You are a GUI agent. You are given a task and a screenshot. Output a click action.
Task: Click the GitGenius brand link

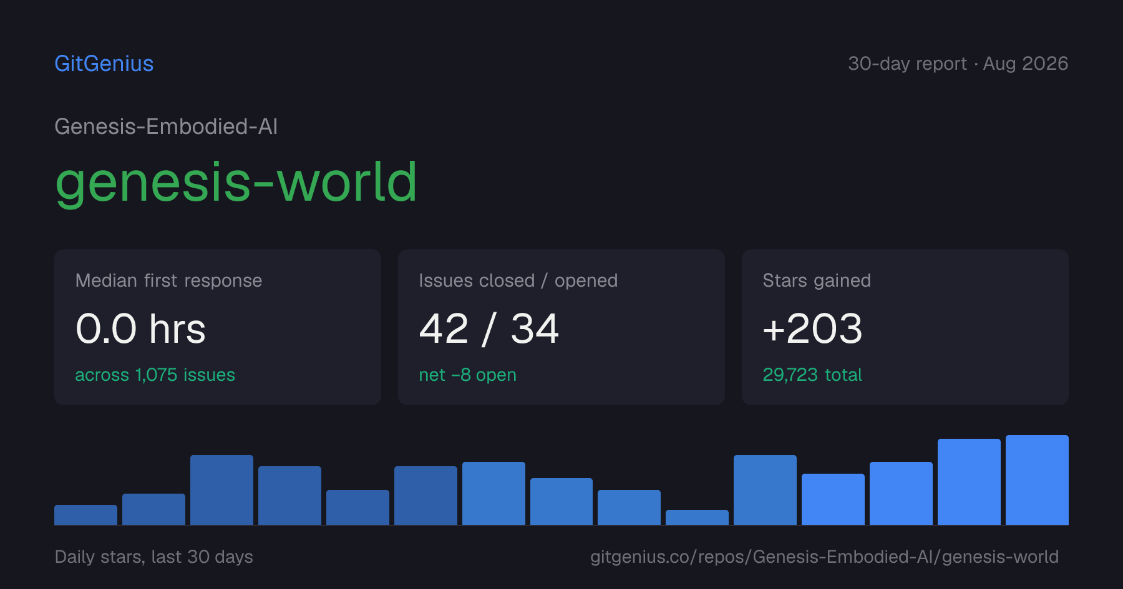click(x=104, y=64)
